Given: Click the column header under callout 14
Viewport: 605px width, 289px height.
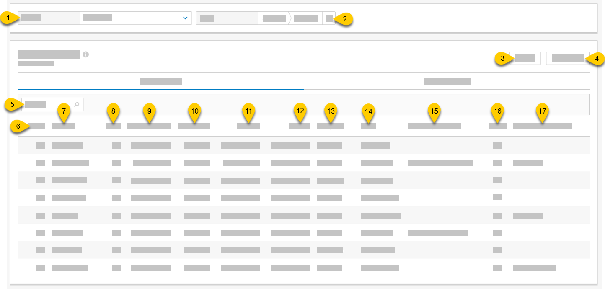Looking at the screenshot, I should pos(368,126).
